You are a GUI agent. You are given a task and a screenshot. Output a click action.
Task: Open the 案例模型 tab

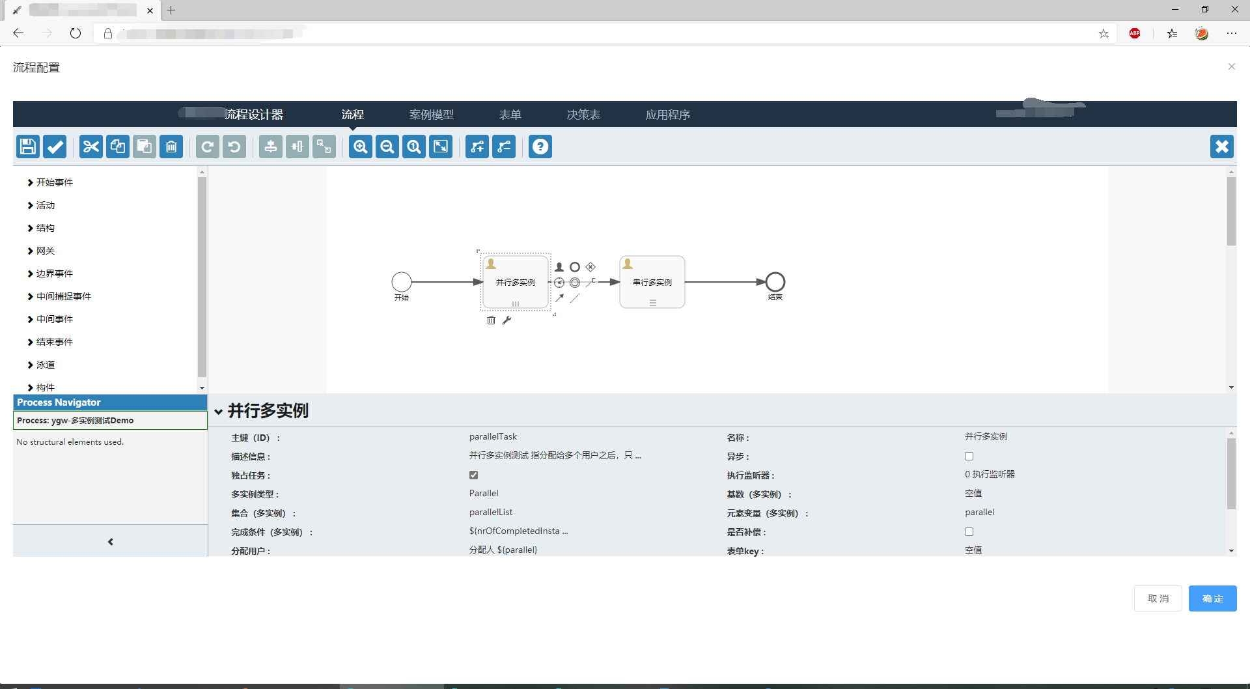[431, 115]
